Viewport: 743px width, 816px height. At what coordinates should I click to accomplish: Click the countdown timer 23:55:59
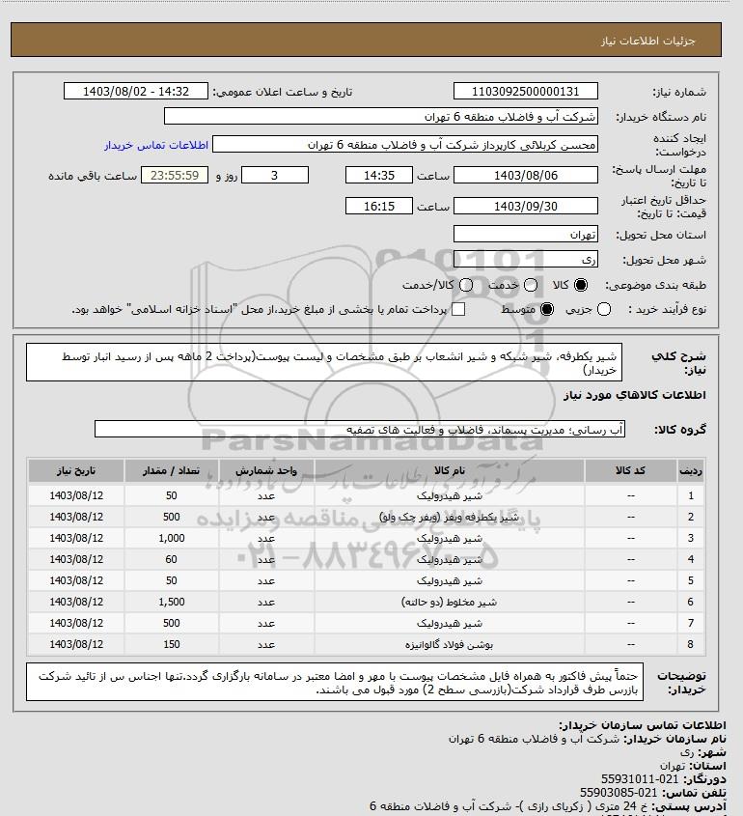[x=175, y=175]
